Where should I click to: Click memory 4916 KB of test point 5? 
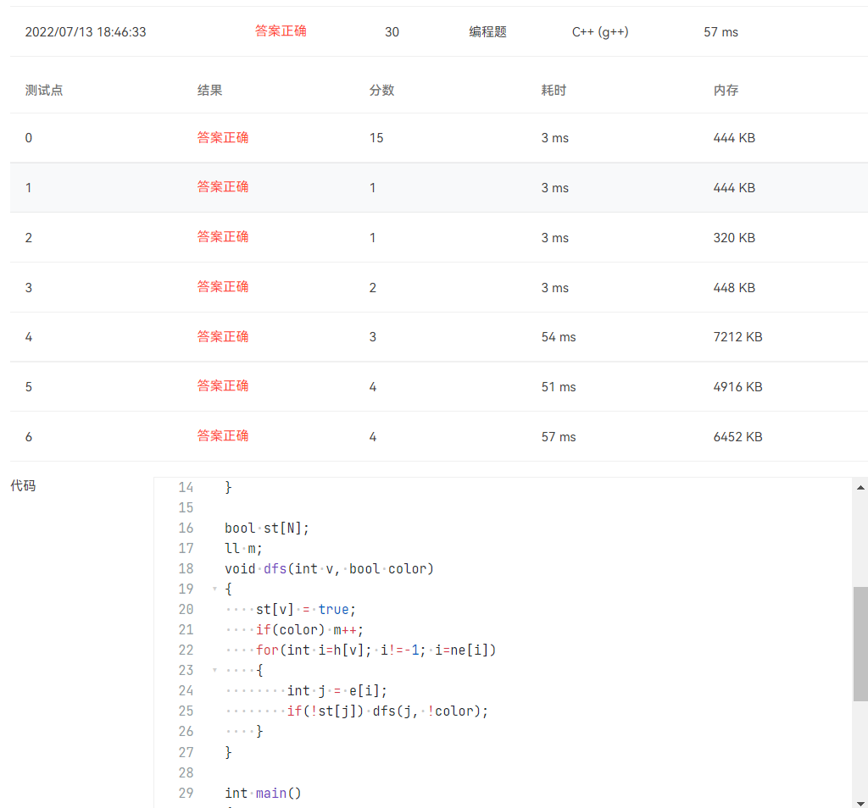(738, 386)
